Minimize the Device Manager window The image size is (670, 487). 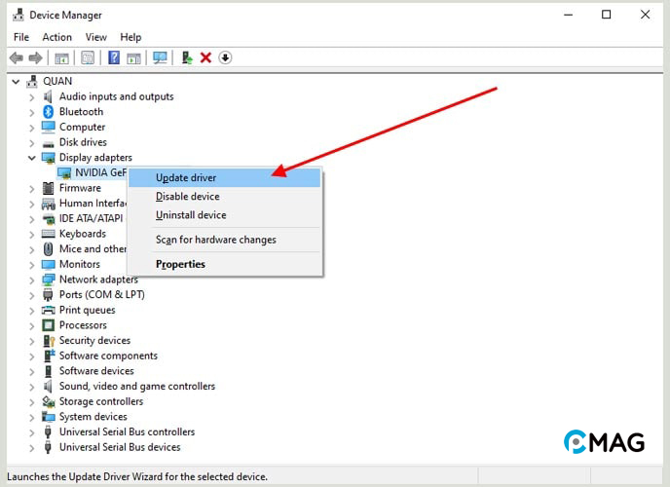tap(569, 15)
